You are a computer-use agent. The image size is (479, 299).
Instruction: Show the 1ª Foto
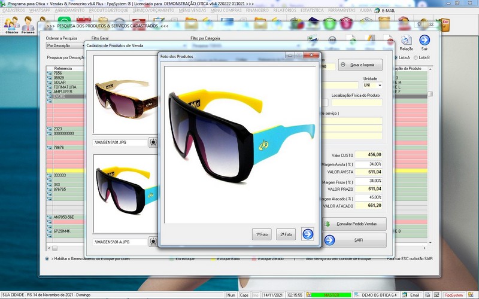coord(262,234)
